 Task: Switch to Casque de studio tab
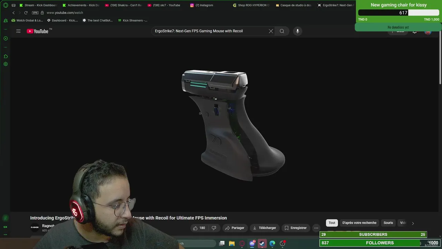294,5
